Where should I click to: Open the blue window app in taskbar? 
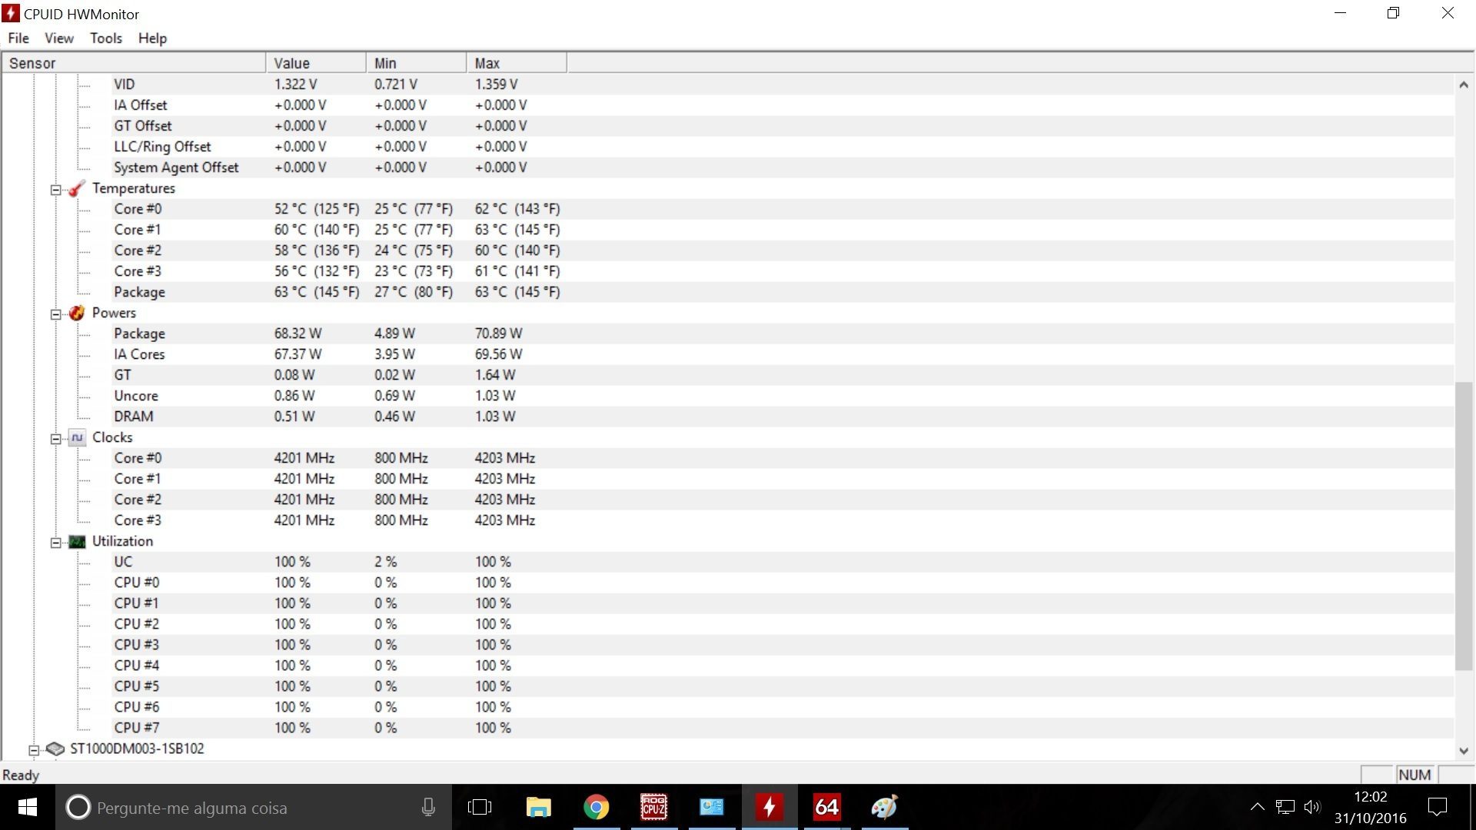[x=711, y=807]
